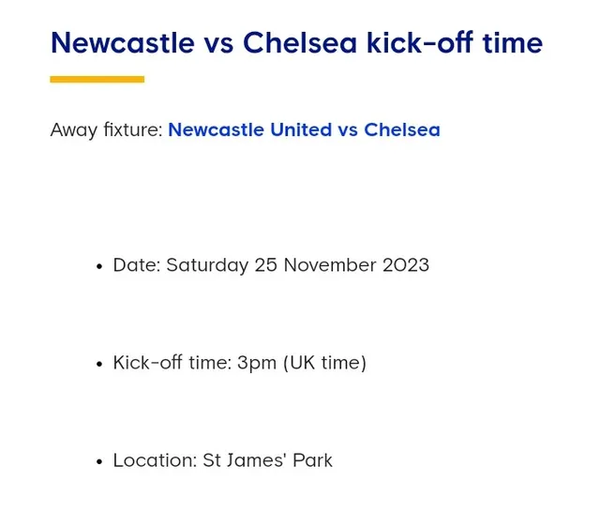This screenshot has width=600, height=526.
Task: Click the bullet point before the Location line
Action: [x=100, y=461]
